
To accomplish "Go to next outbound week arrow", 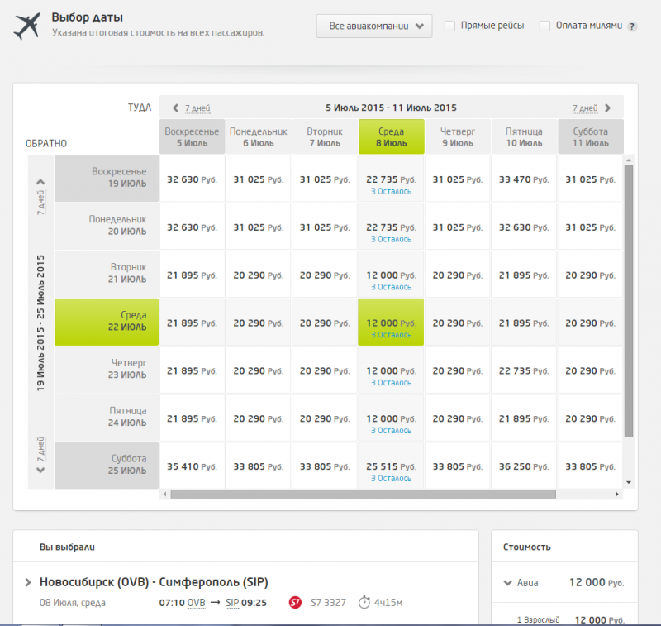I will coord(608,108).
